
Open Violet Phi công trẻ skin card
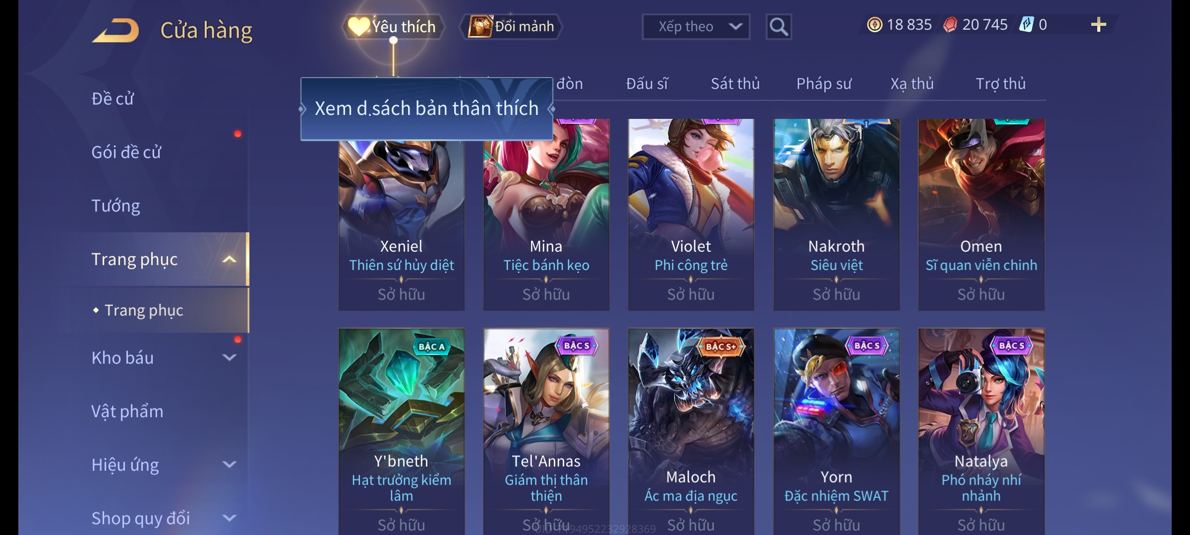691,214
